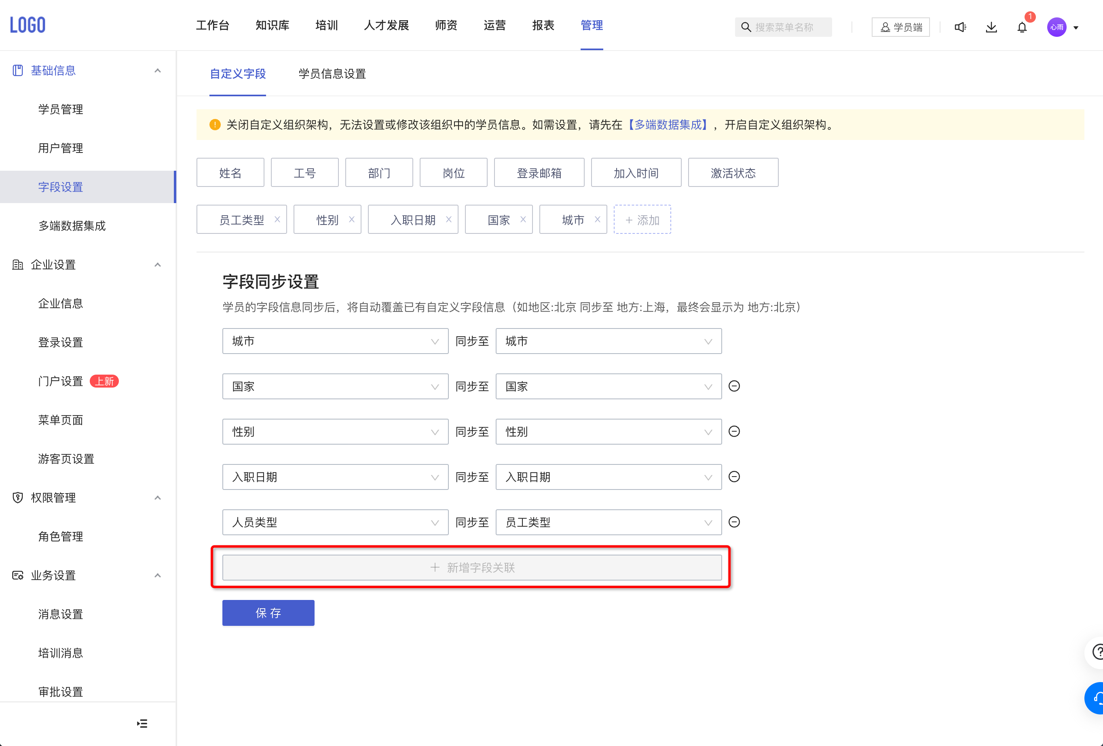Click the 姓名 fixed field tag
Screen dimensions: 1103x746
[230, 172]
